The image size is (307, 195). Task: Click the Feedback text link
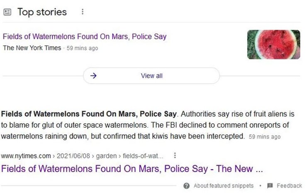pos(289,186)
